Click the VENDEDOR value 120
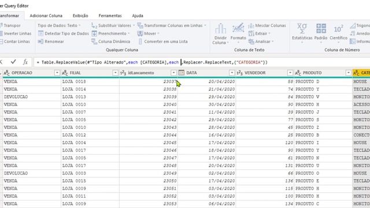Viewport: 370px width, 208px height. pos(265,143)
